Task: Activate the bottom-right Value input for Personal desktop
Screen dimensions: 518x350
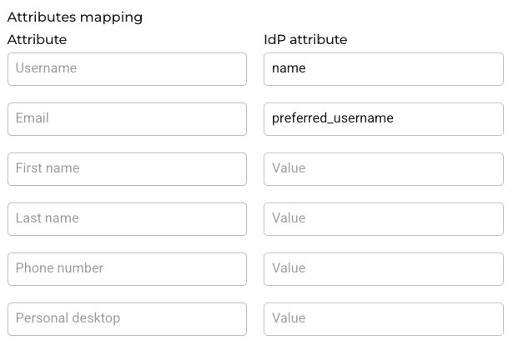Action: click(384, 319)
